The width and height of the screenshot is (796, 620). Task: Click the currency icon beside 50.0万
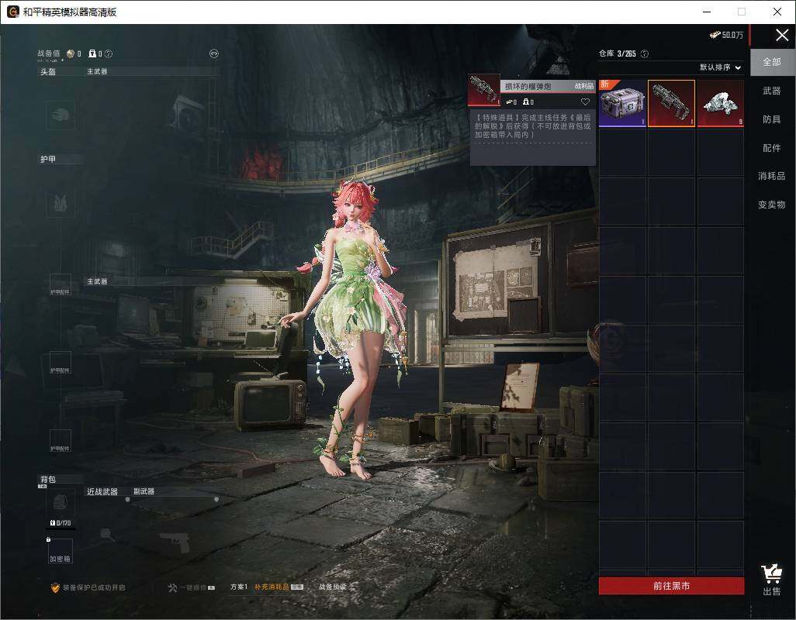[715, 35]
